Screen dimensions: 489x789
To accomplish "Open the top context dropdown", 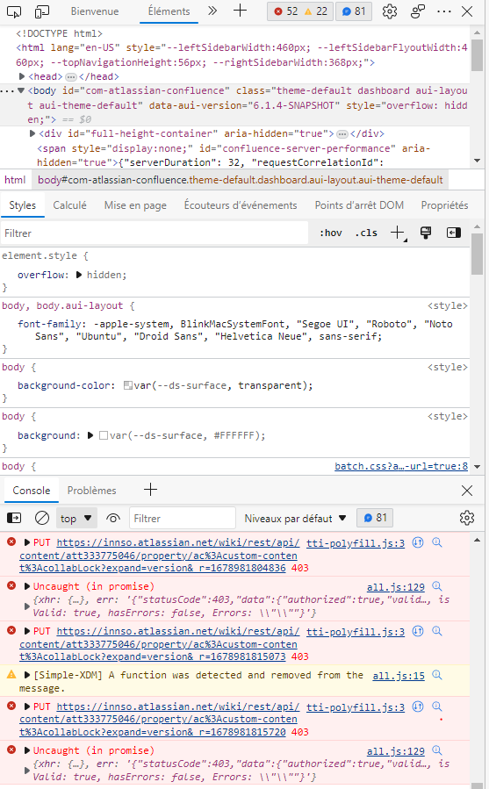I will 76,519.
